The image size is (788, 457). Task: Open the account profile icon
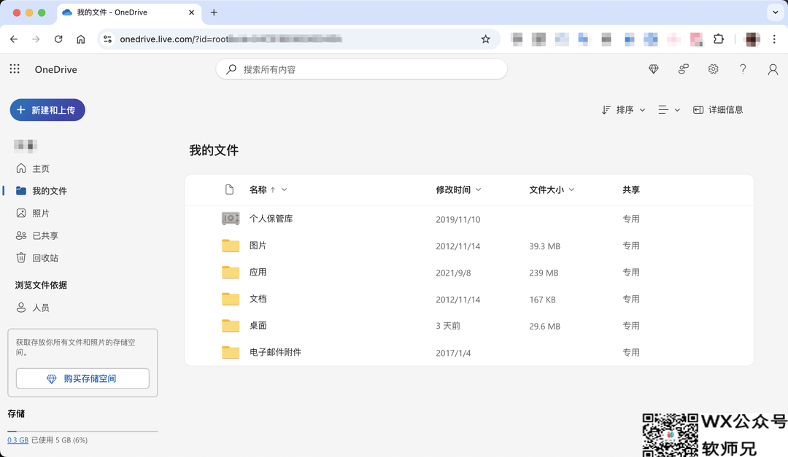coord(773,69)
